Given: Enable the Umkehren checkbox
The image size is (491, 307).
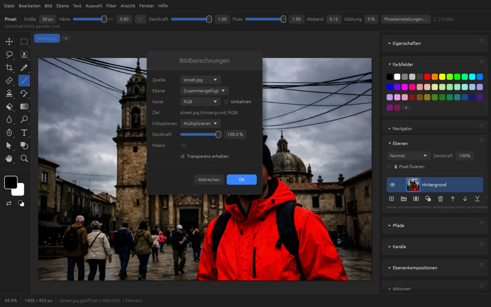Looking at the screenshot, I should 226,102.
